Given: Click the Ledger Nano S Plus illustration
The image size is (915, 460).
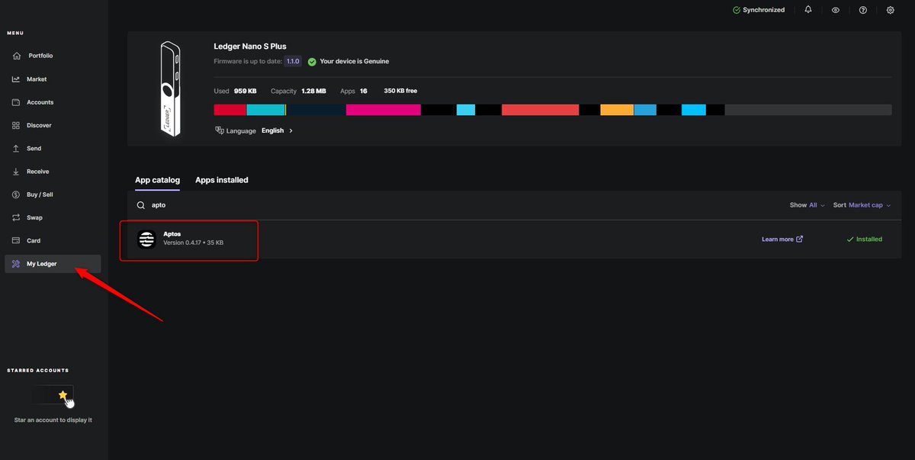Looking at the screenshot, I should 171,89.
